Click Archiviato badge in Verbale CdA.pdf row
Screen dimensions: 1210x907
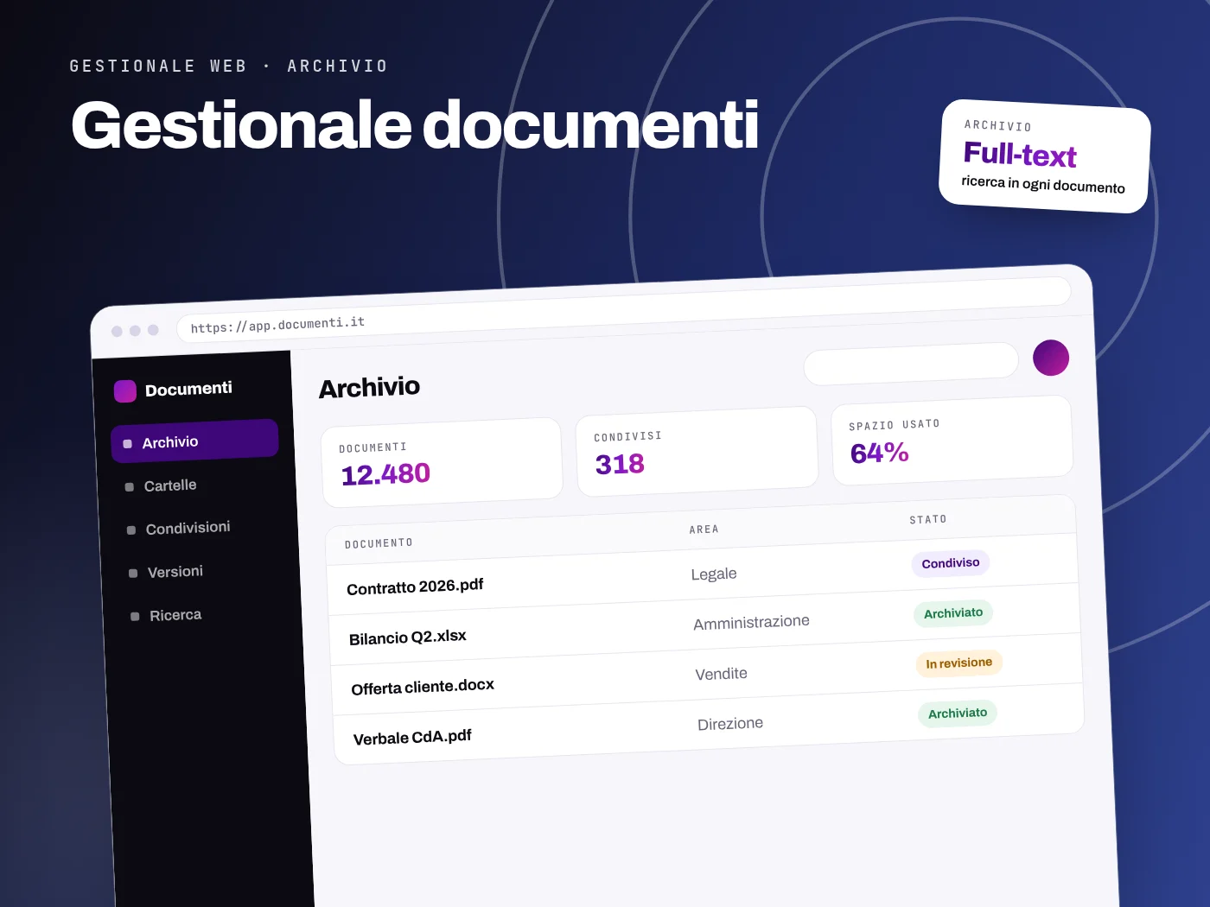click(x=958, y=714)
